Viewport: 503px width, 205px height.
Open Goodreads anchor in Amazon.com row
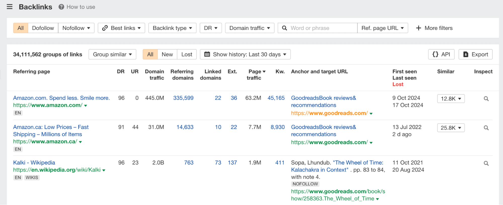[324, 101]
